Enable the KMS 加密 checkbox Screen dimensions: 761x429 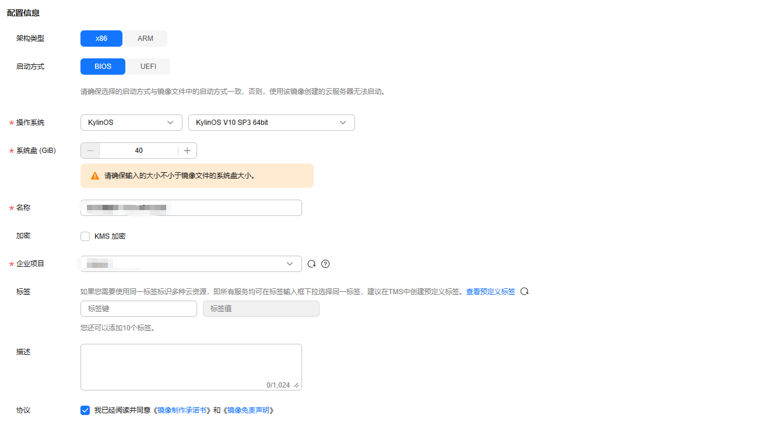coord(85,236)
